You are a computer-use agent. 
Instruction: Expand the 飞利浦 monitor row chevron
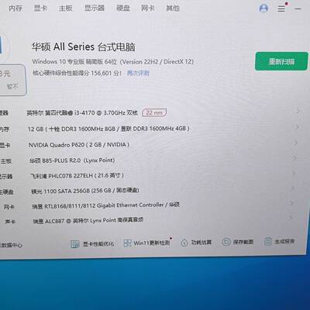pos(294,173)
